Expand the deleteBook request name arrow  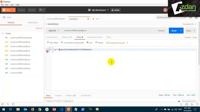tap(47, 24)
